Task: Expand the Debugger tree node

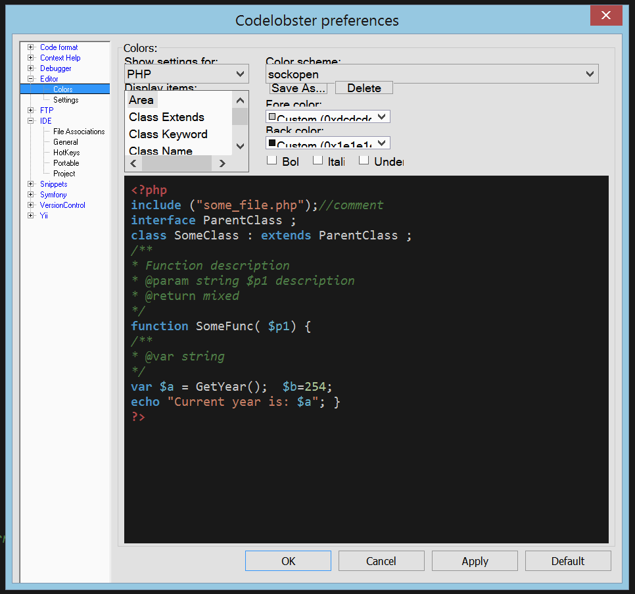Action: tap(30, 68)
